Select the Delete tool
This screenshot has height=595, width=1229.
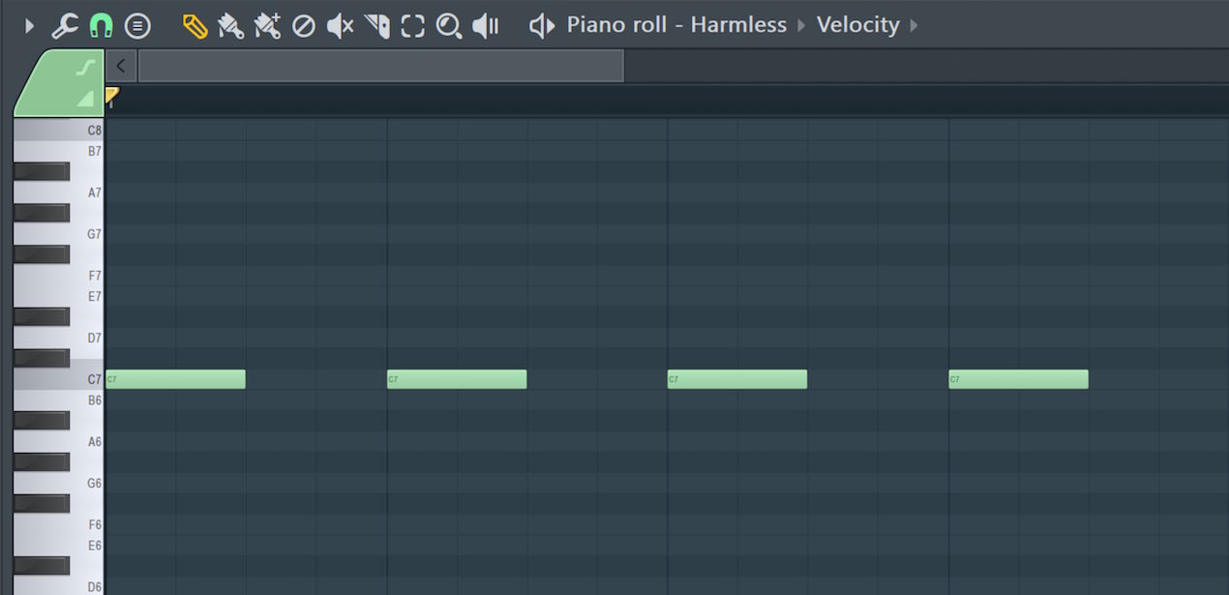[304, 26]
